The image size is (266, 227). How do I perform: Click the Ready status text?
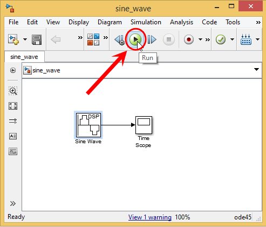tap(16, 217)
